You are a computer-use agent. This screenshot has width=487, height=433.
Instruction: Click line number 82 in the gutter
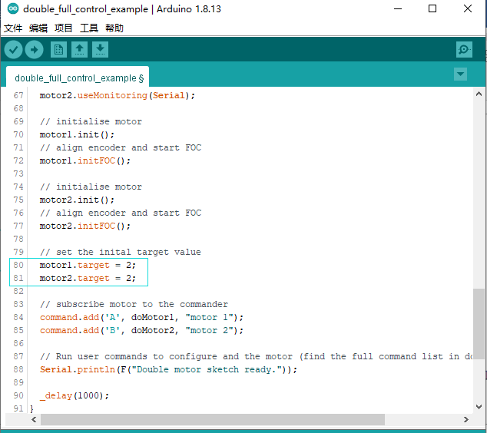pos(18,291)
